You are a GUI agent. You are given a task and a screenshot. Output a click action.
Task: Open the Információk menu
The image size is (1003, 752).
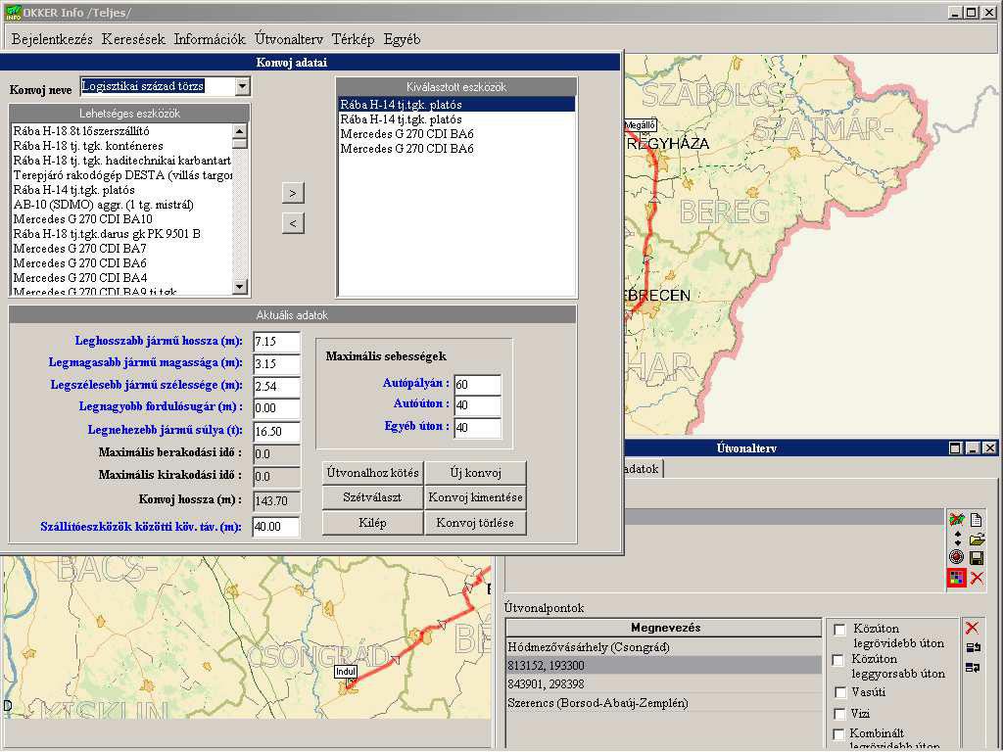(x=210, y=39)
